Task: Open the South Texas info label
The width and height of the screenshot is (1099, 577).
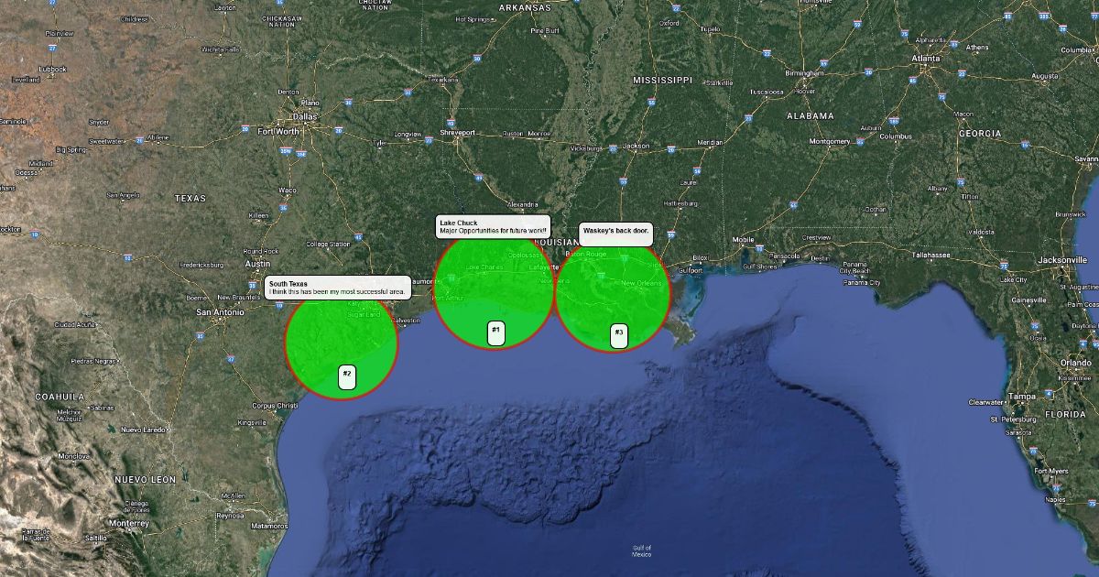Action: click(x=338, y=288)
